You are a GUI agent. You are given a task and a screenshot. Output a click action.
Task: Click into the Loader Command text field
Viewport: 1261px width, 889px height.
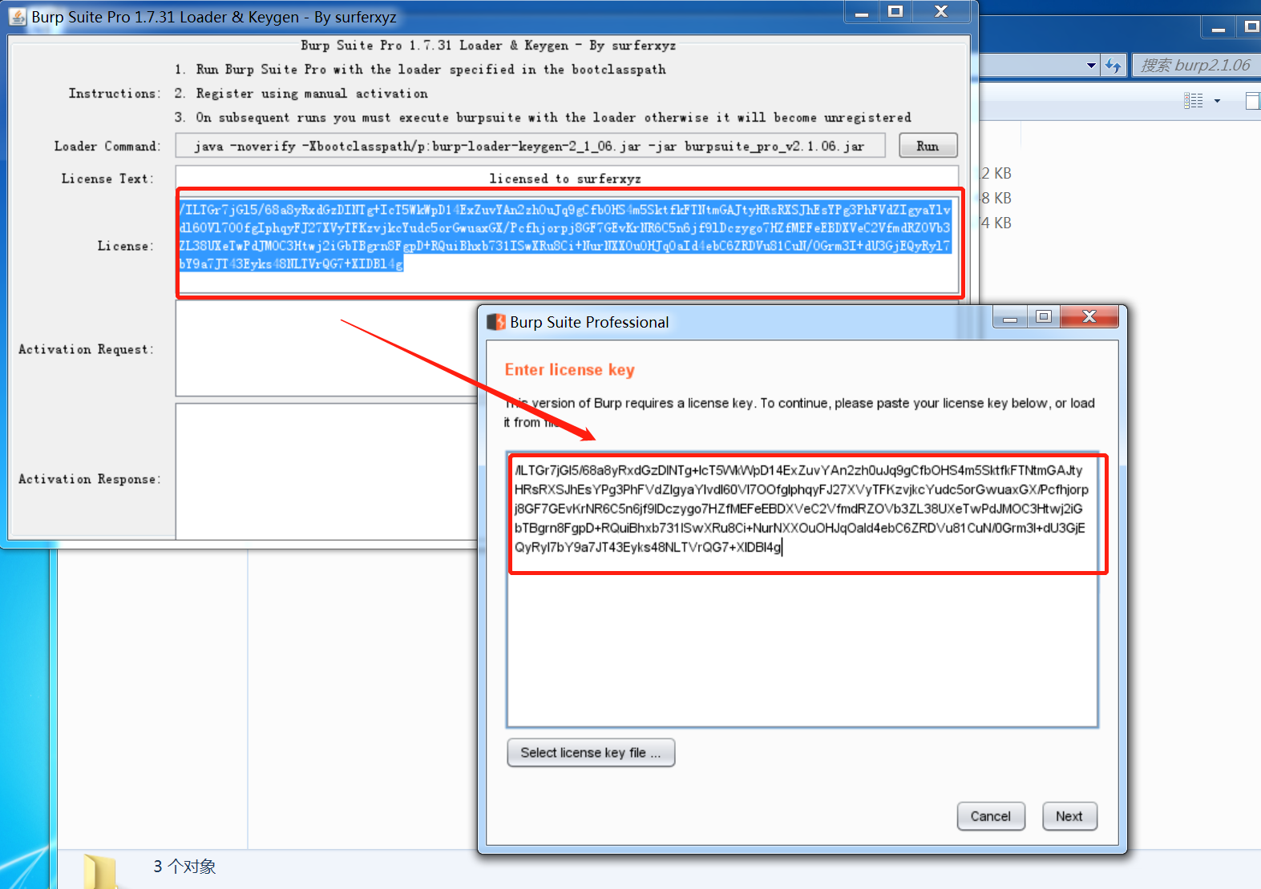(x=530, y=146)
